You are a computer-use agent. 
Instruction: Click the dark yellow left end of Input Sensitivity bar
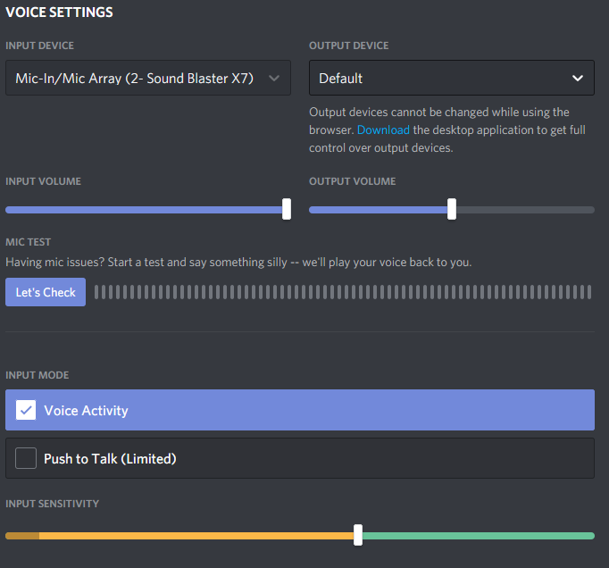click(x=21, y=536)
